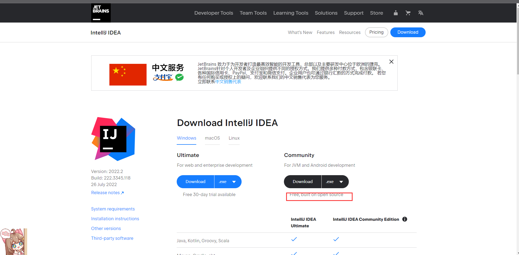Click the "26 July 2022" date text
The width and height of the screenshot is (519, 255).
click(104, 184)
